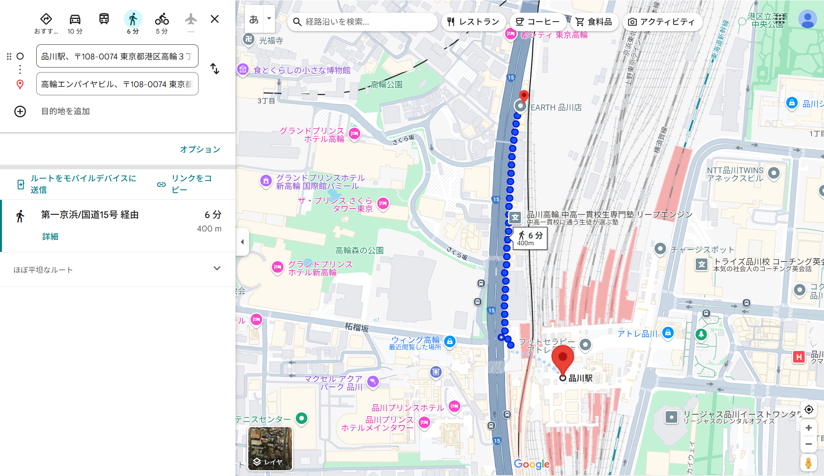
Task: Open リージャス品川イーストワンタワー marker
Action: (671, 417)
